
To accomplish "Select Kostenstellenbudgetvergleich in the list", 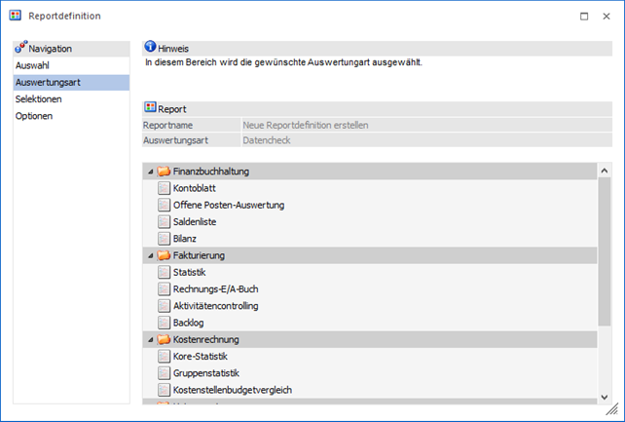I will click(x=232, y=390).
